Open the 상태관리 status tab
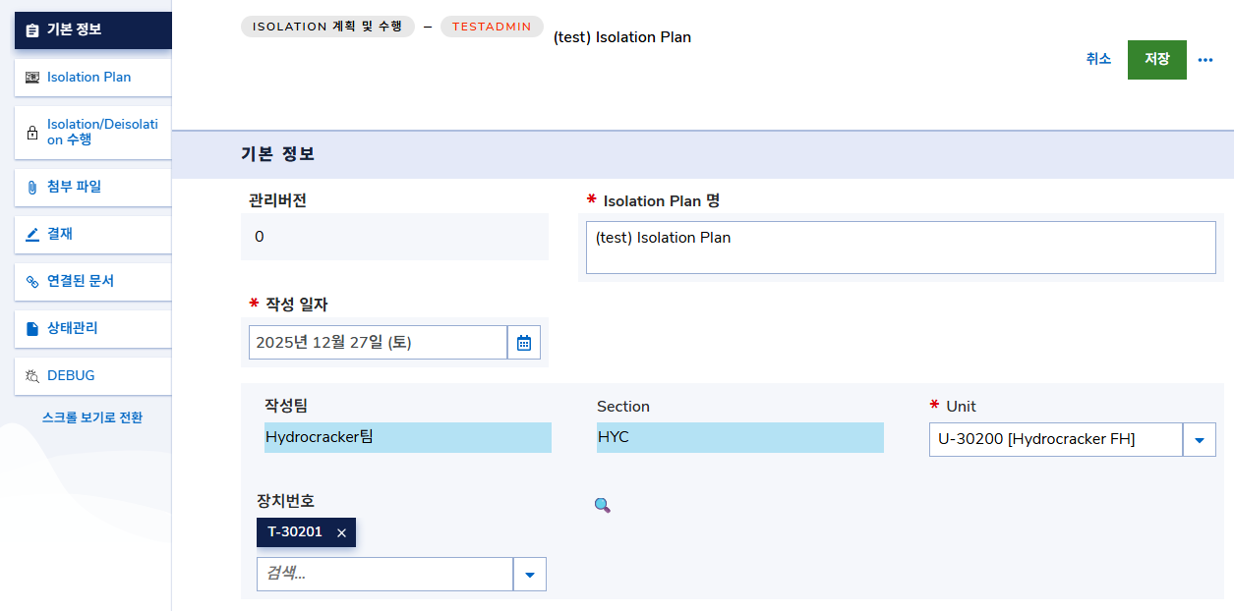 point(92,328)
